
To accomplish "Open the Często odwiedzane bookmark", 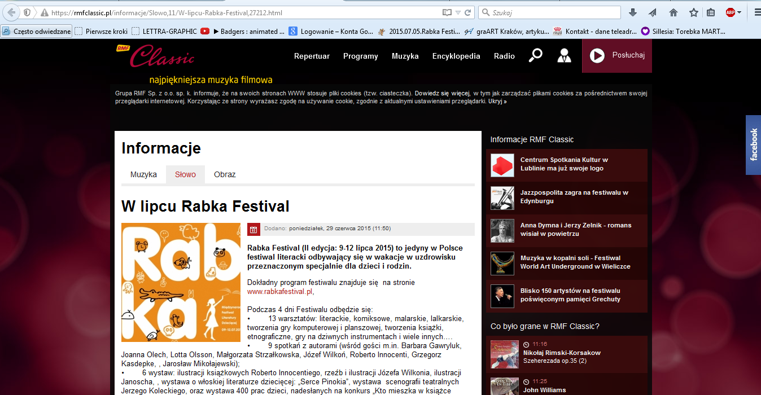I will click(37, 32).
